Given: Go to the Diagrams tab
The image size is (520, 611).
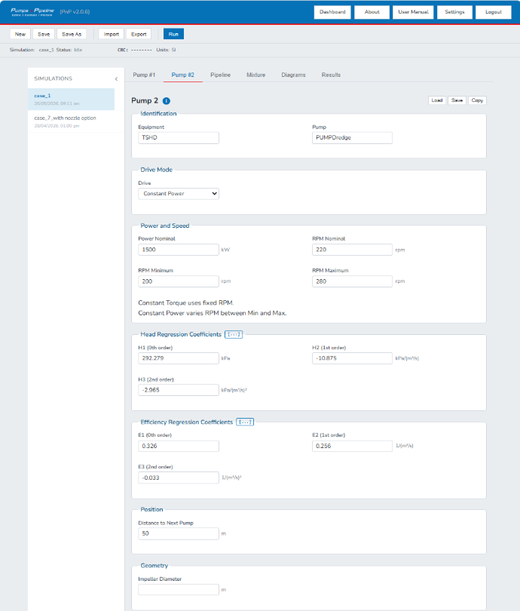Looking at the screenshot, I should (293, 75).
